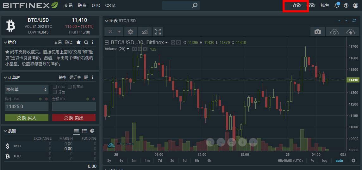The width and height of the screenshot is (362, 170).
Task: Set chart range to 7d
Action: click(160, 161)
